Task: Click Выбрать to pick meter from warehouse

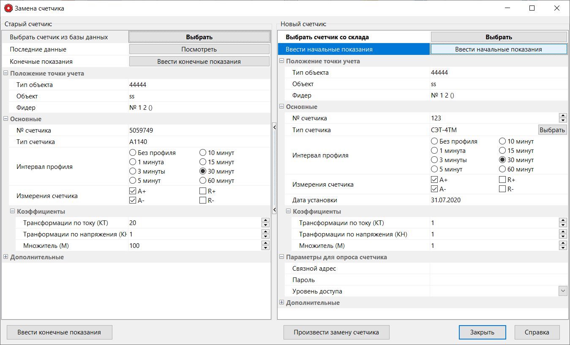Action: pos(499,36)
